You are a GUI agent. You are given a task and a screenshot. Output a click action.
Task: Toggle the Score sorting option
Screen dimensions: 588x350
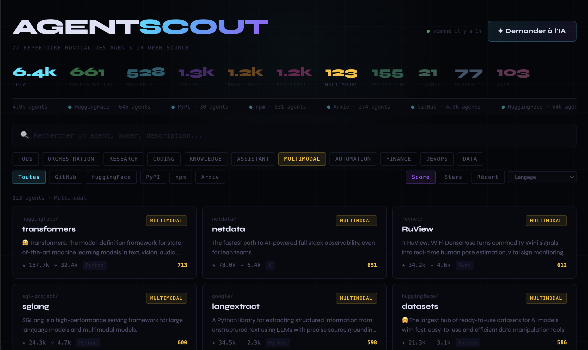[x=420, y=177]
